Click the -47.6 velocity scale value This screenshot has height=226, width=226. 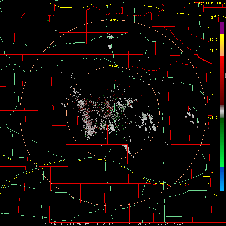pos(213,140)
